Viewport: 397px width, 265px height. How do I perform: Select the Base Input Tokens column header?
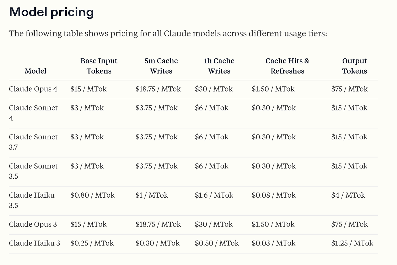(99, 66)
